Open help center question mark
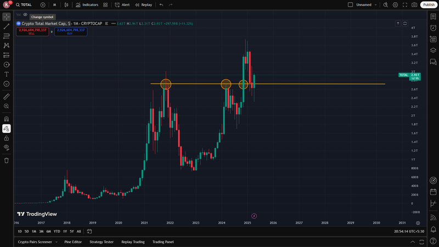The image size is (439, 247). click(x=433, y=241)
